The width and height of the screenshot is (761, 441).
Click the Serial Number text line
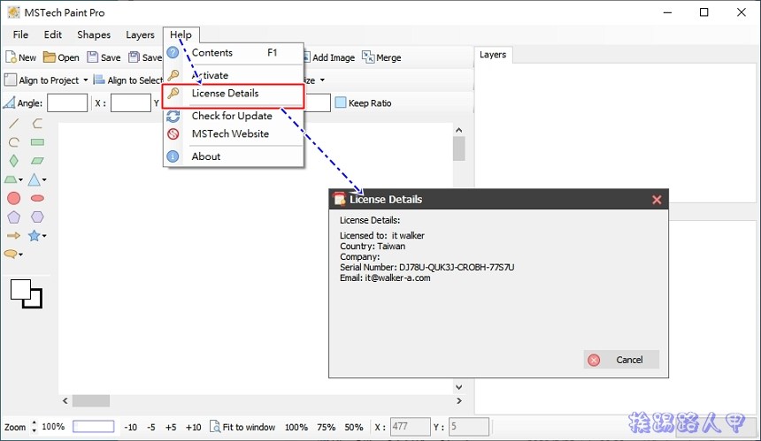(427, 267)
